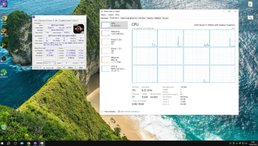Open the Exibir menu in Task Manager
This screenshot has width=258, height=146.
click(117, 15)
